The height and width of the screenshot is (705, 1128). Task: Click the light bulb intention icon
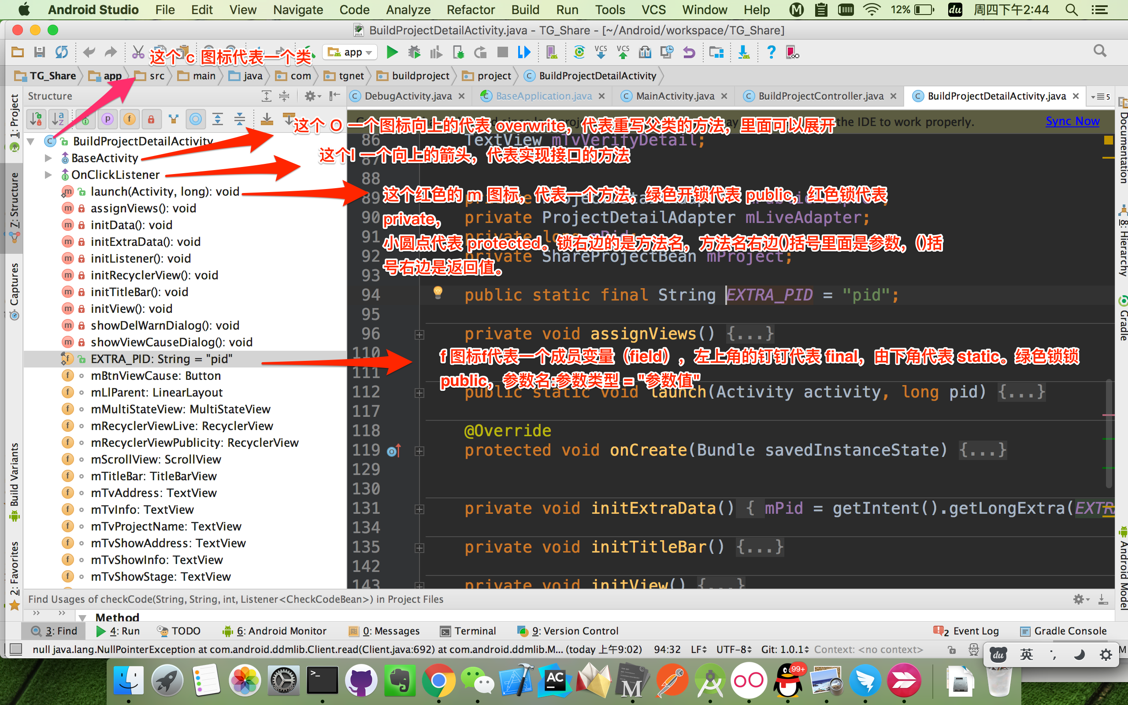[438, 292]
